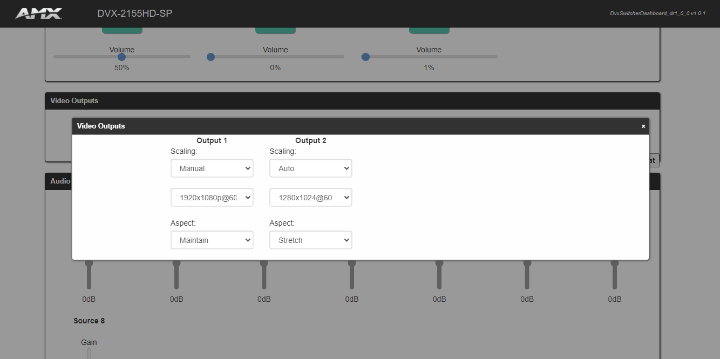Click the green button above the 50% volume
Image resolution: width=720 pixels, height=359 pixels.
(x=122, y=28)
